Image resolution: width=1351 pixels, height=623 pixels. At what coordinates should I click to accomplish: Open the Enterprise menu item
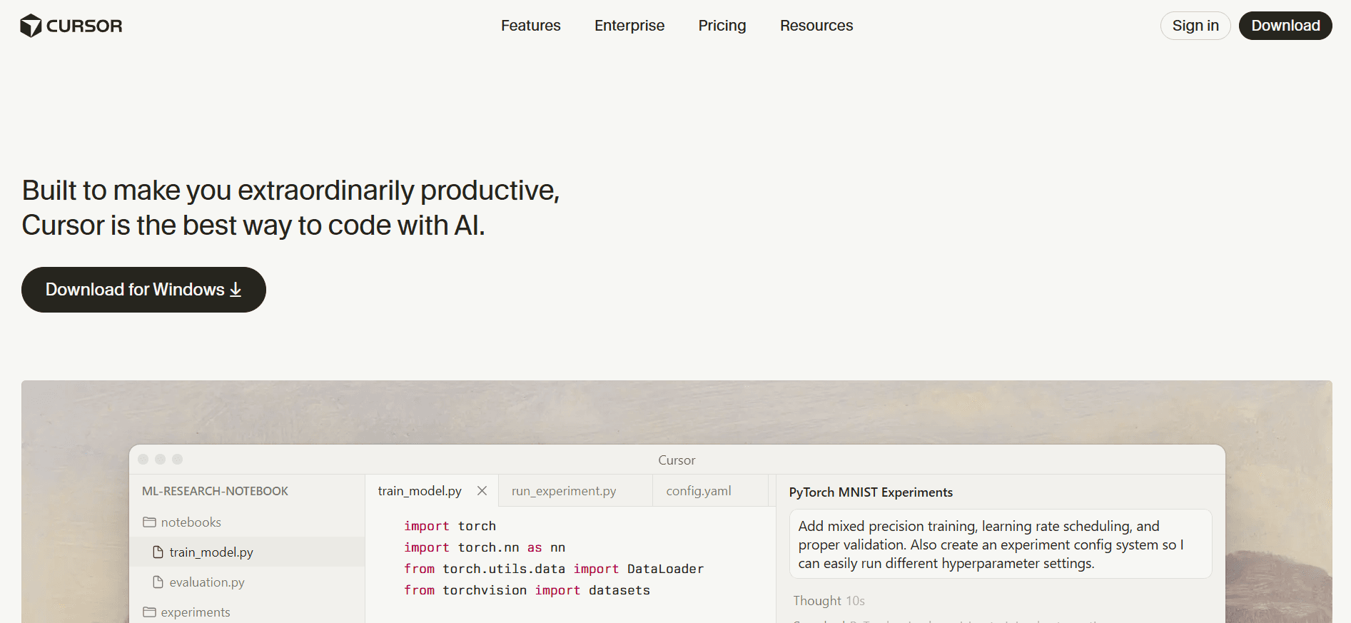click(629, 26)
